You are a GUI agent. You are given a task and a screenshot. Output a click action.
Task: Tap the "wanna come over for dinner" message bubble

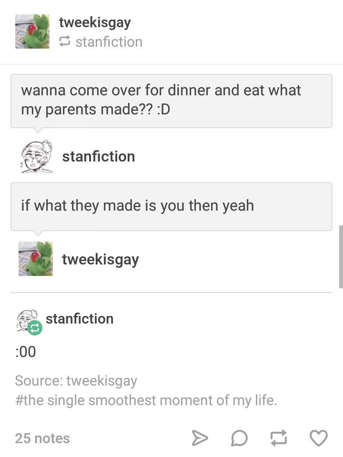point(171,101)
